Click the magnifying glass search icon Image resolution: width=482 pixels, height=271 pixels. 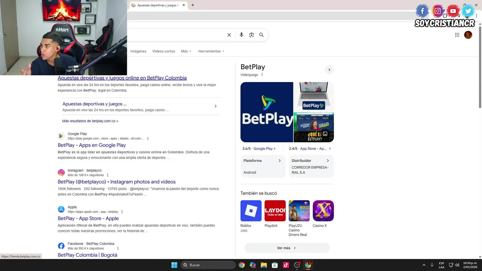261,35
